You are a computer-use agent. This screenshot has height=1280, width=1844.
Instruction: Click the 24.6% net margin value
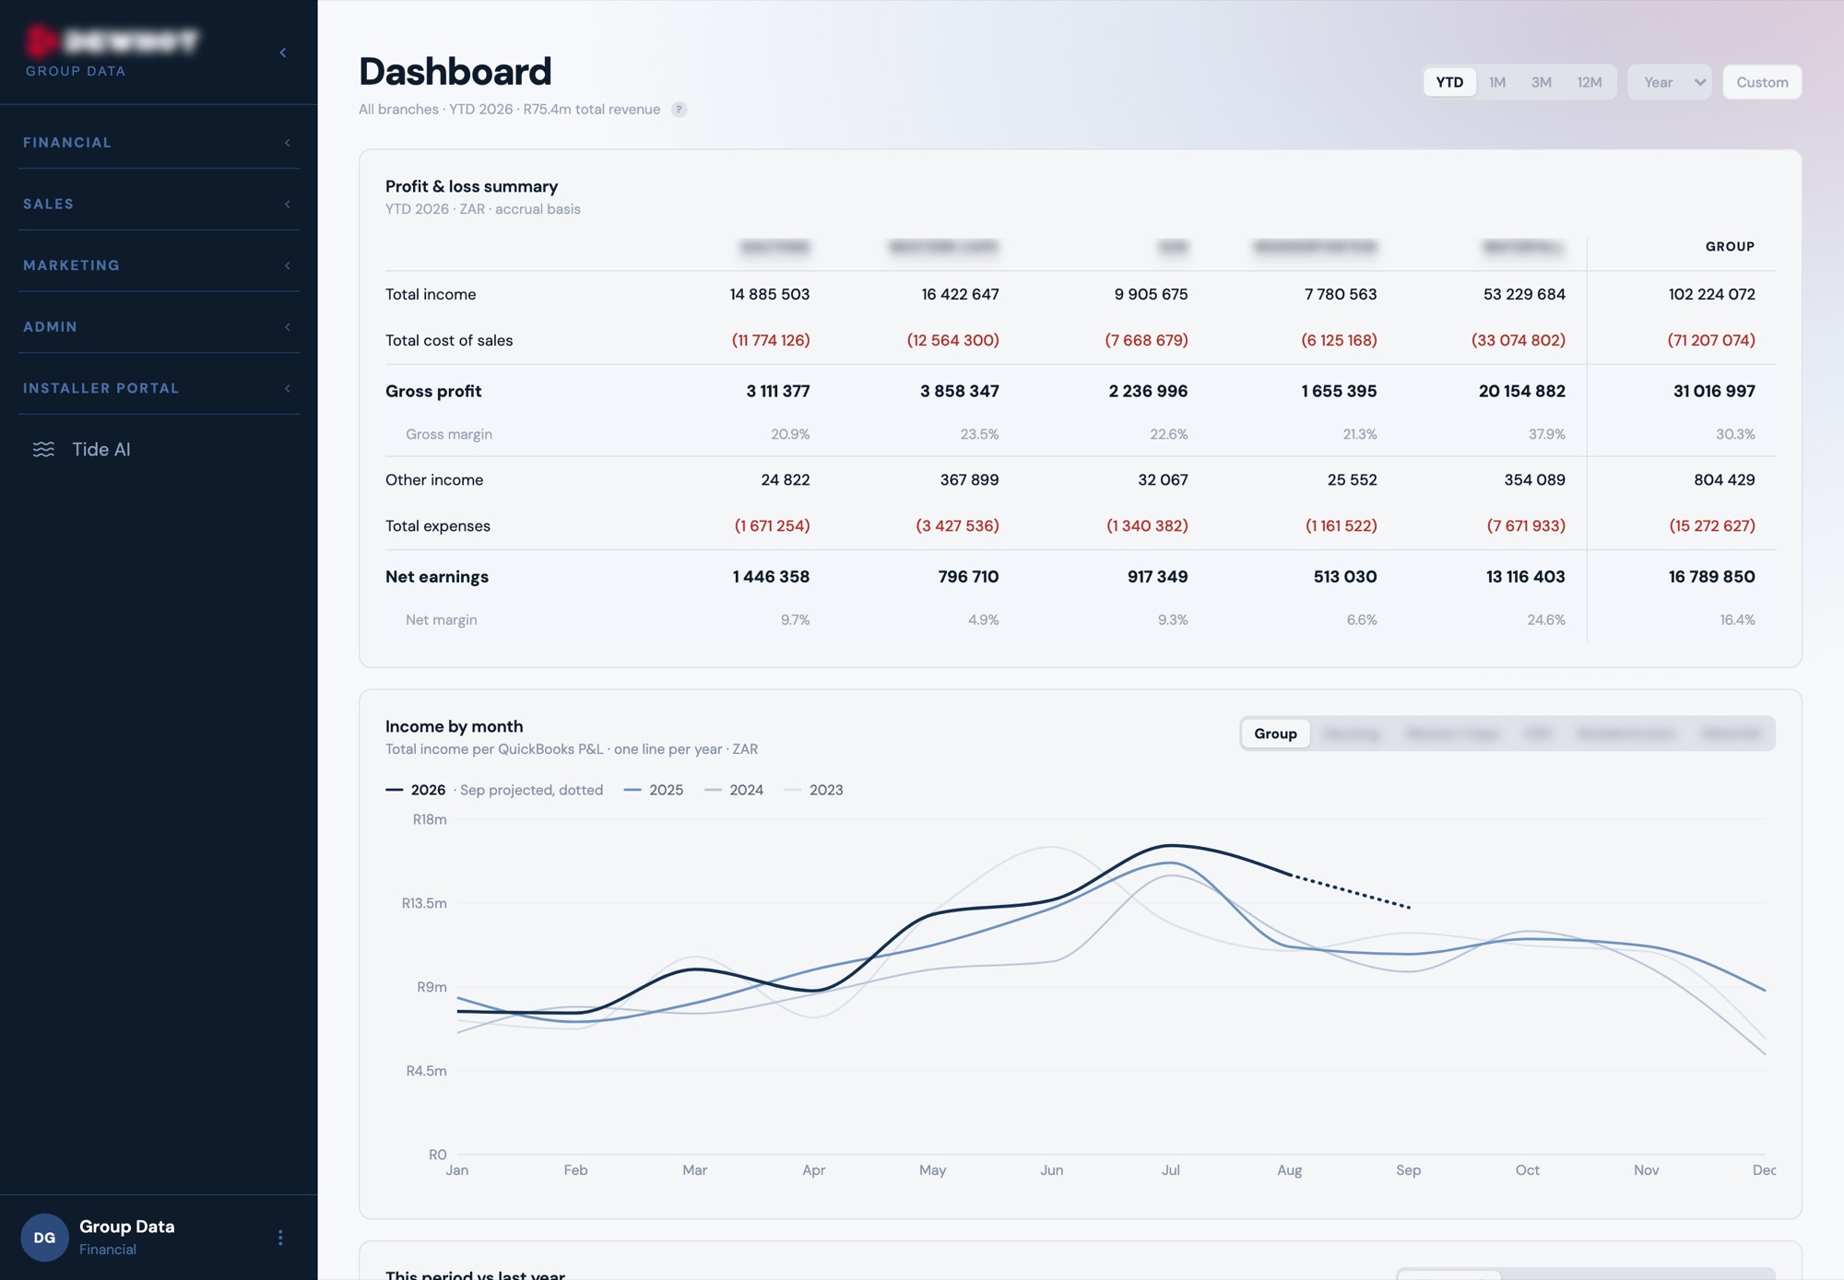(x=1546, y=620)
